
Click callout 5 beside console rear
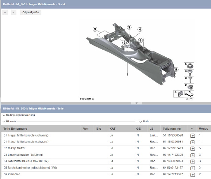pyautogui.click(x=176, y=70)
